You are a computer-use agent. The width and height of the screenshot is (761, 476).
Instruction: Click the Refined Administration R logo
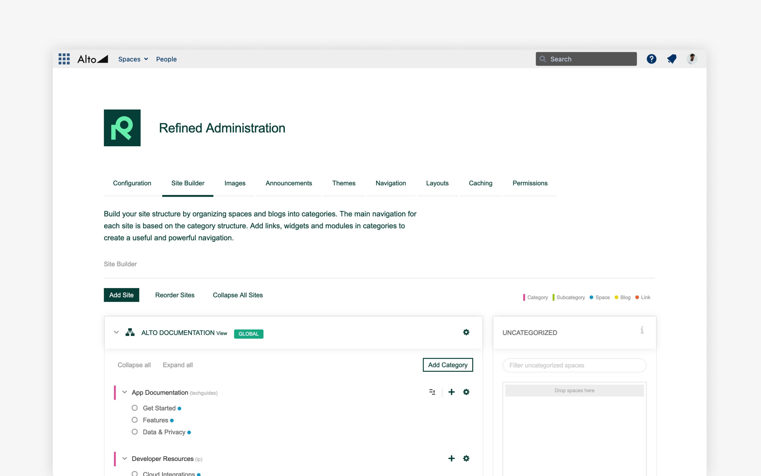[122, 128]
